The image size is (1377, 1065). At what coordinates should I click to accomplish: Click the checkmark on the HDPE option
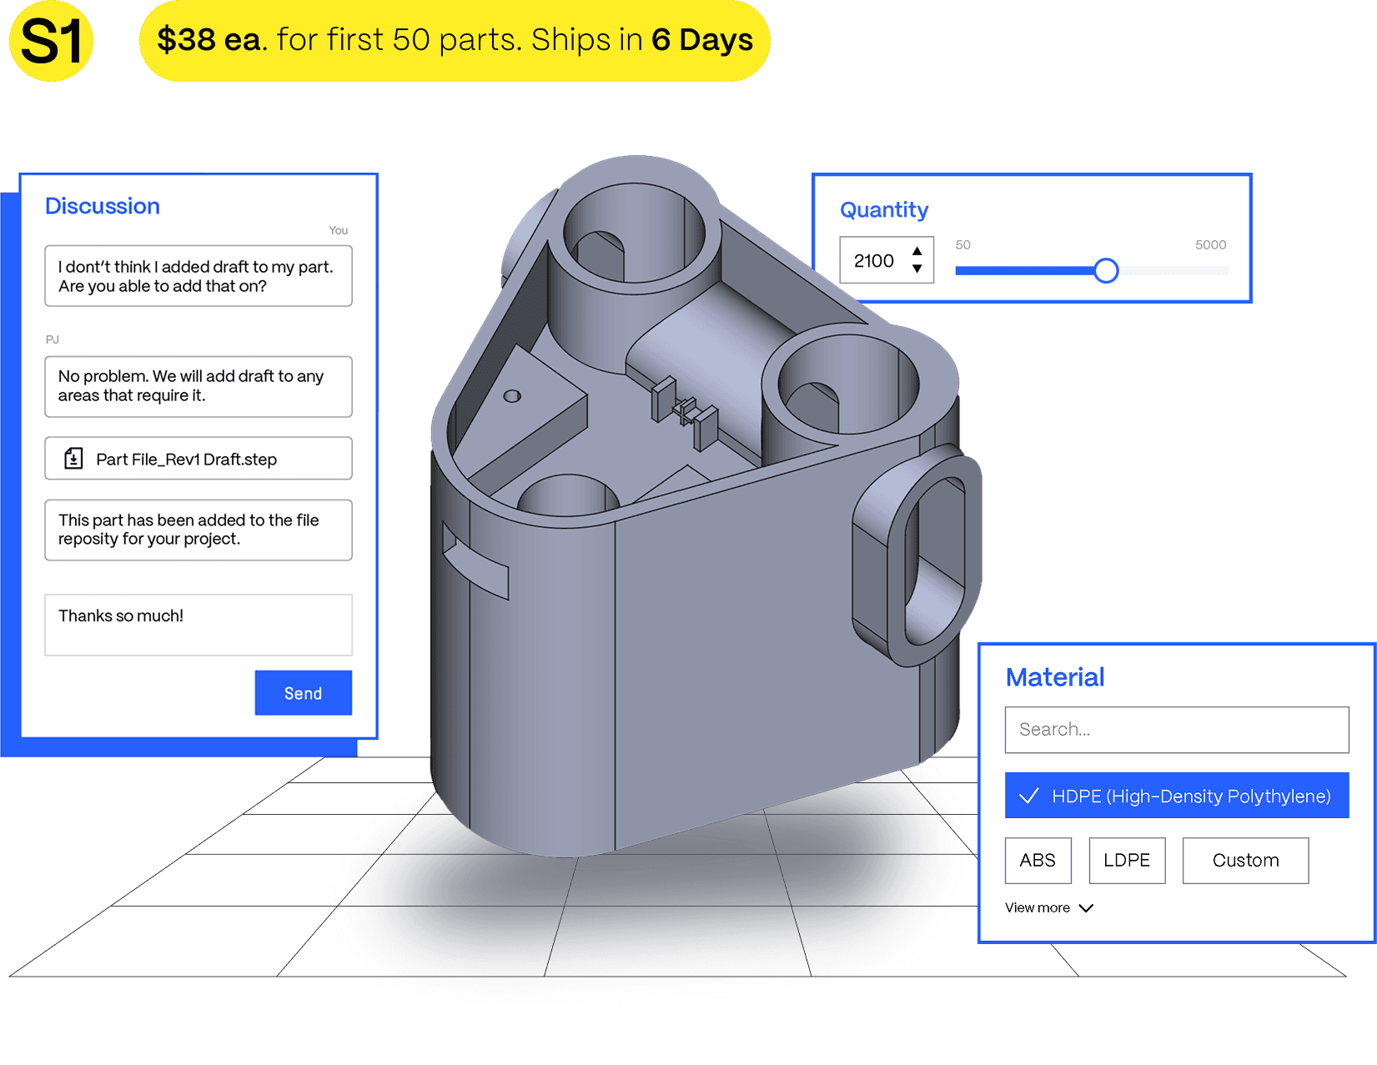coord(1029,796)
